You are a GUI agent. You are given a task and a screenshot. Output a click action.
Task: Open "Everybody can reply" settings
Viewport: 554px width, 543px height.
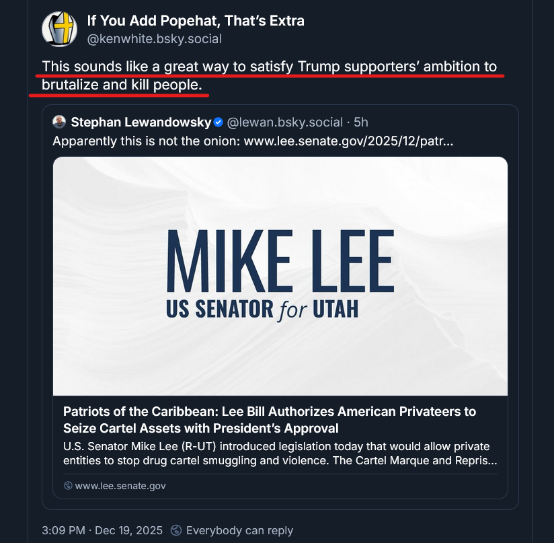[x=239, y=530]
